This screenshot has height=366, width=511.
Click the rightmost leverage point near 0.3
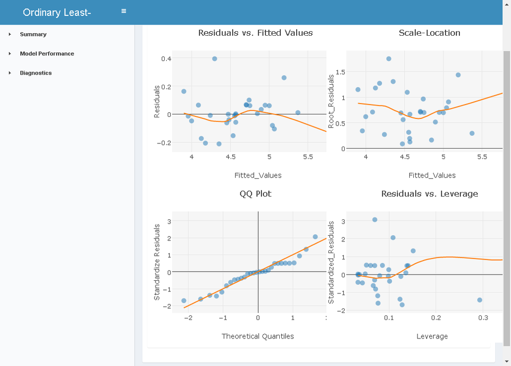(480, 300)
